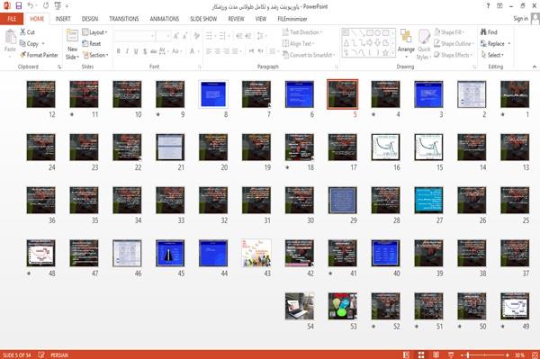The height and width of the screenshot is (359, 540).
Task: Switch to Reading View in status bar
Action: click(436, 355)
